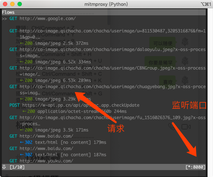Click the 200 image/jpeg 6.52k 334ms response
The width and height of the screenshot is (213, 177).
pyautogui.click(x=55, y=62)
